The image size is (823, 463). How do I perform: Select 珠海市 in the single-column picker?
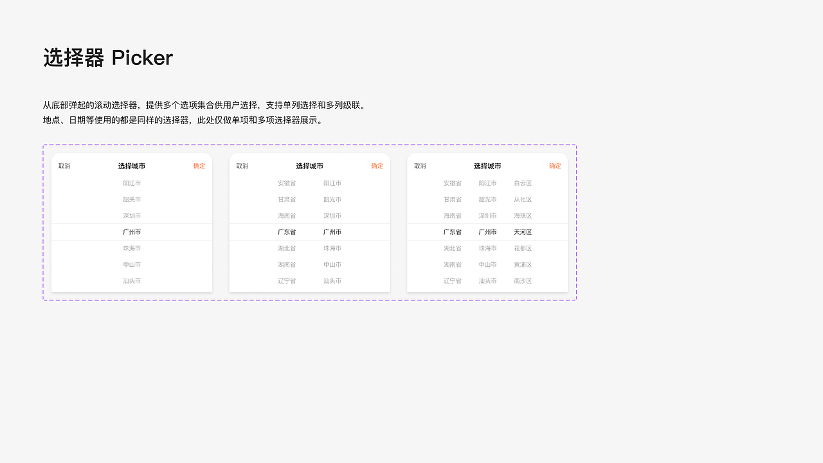click(132, 248)
